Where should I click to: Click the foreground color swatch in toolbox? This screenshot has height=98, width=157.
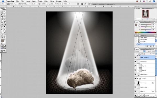click(3, 41)
